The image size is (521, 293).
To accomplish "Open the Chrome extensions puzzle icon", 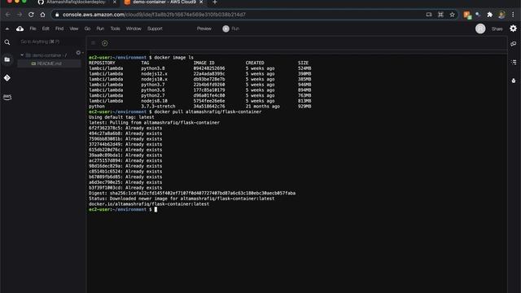I will (490, 15).
